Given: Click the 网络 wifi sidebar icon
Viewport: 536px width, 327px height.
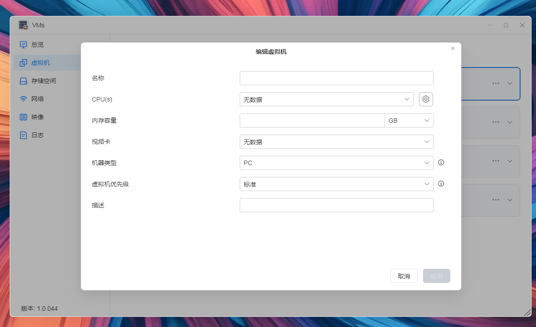Looking at the screenshot, I should pyautogui.click(x=23, y=99).
